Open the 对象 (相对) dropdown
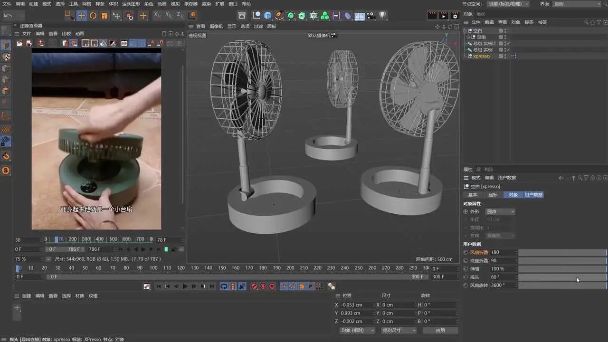 pos(357,330)
